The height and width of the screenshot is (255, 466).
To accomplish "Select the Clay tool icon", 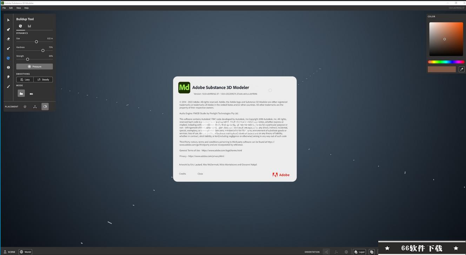I will point(8,29).
